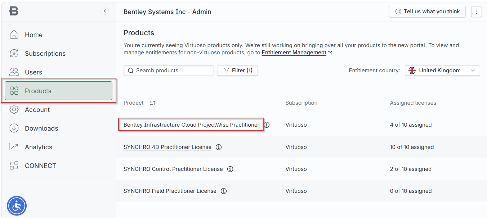
Task: Click info icon next to ProjectWise Practitioner
Action: [x=267, y=125]
